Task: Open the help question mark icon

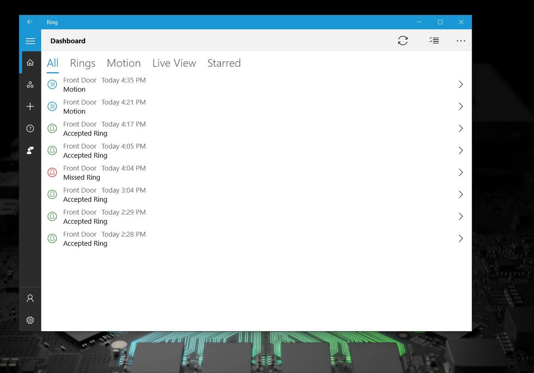Action: (30, 129)
